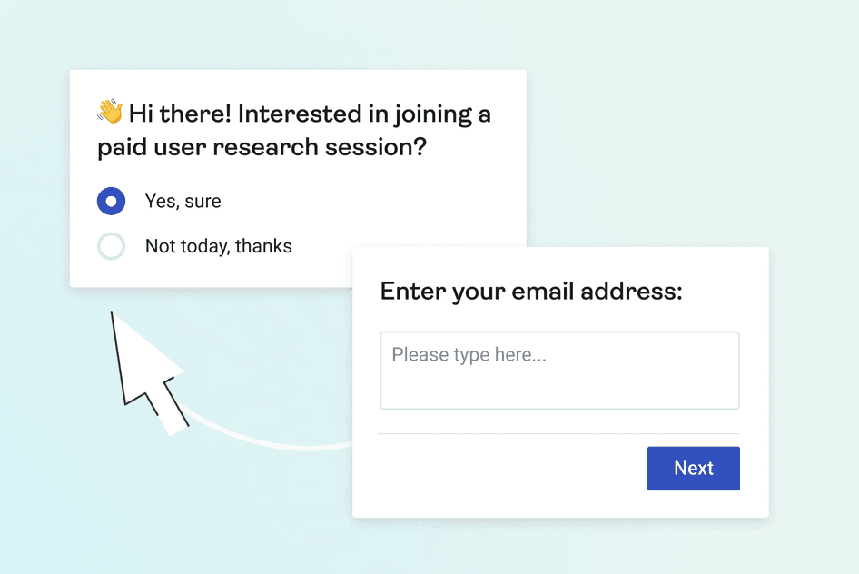This screenshot has height=574, width=859.
Task: Click the divider line above the Next button
Action: pyautogui.click(x=558, y=434)
